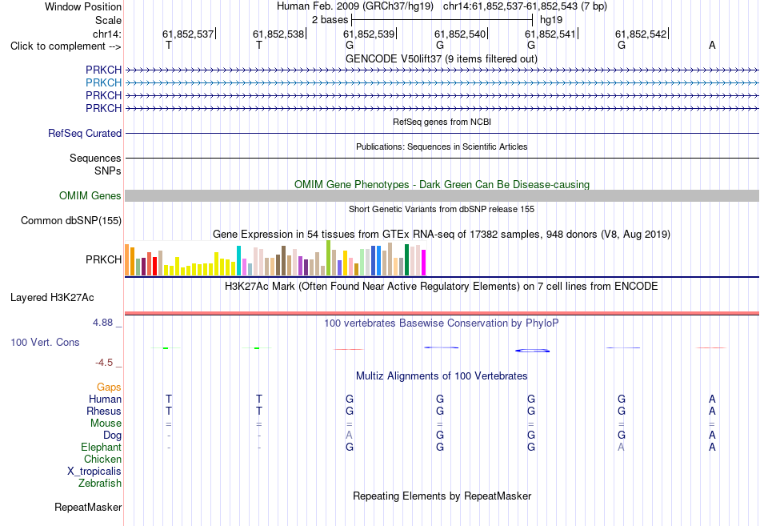Screen dimensions: 760x526
Task: Click the 'Publications: Sequences in Scientific Articles' title
Action: point(442,147)
